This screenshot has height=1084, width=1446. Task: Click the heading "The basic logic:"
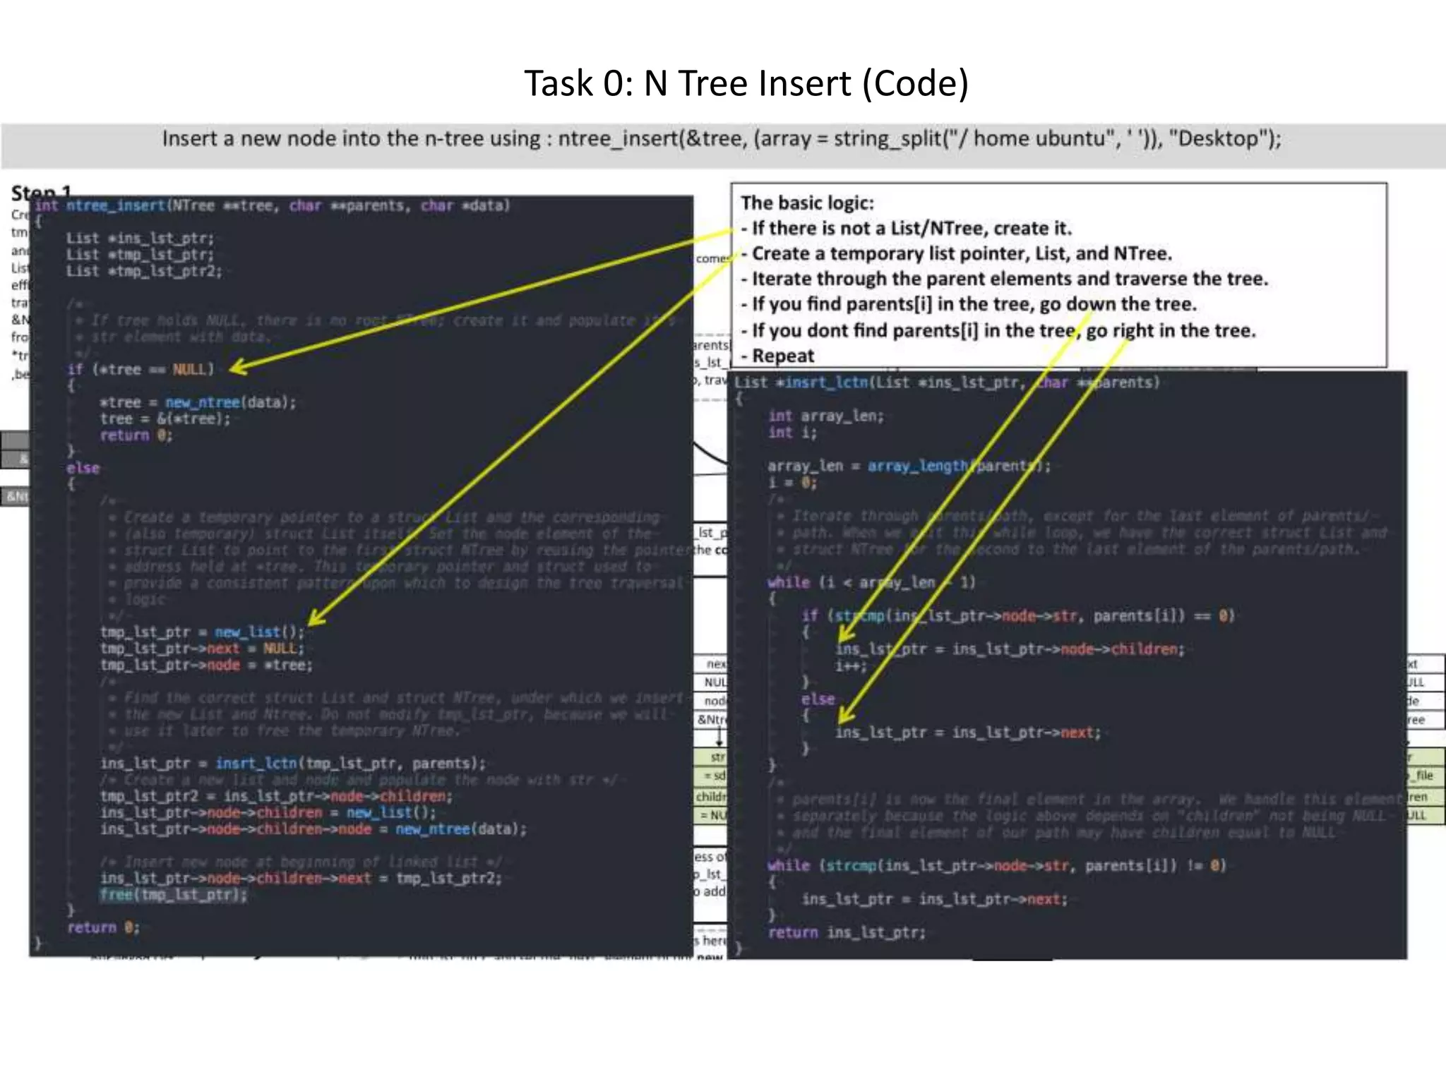[x=807, y=203]
